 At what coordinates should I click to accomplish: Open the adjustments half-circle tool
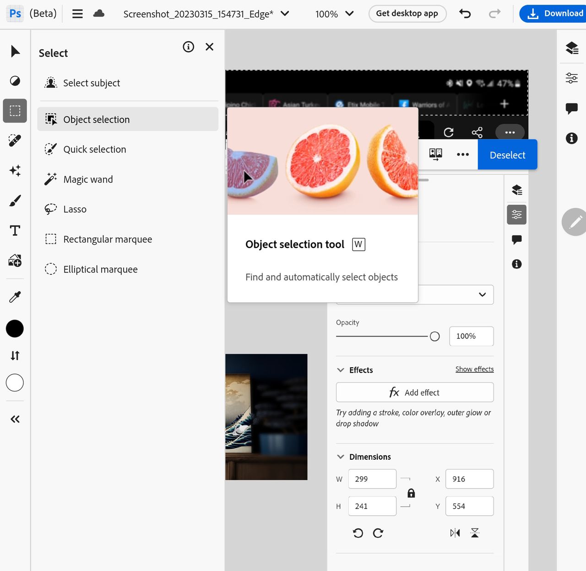[x=15, y=81]
